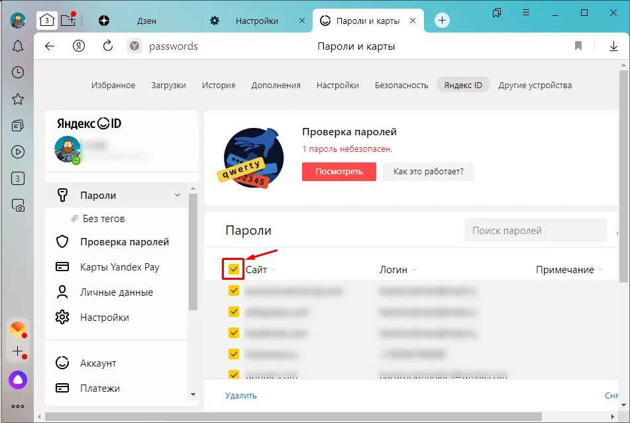Open Настройки in top navigation bar
Viewport: 630px width, 423px height.
[337, 86]
